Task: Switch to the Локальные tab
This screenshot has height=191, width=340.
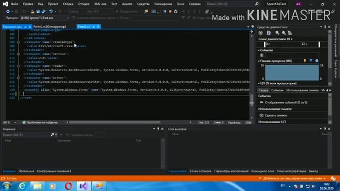Action: point(26,171)
